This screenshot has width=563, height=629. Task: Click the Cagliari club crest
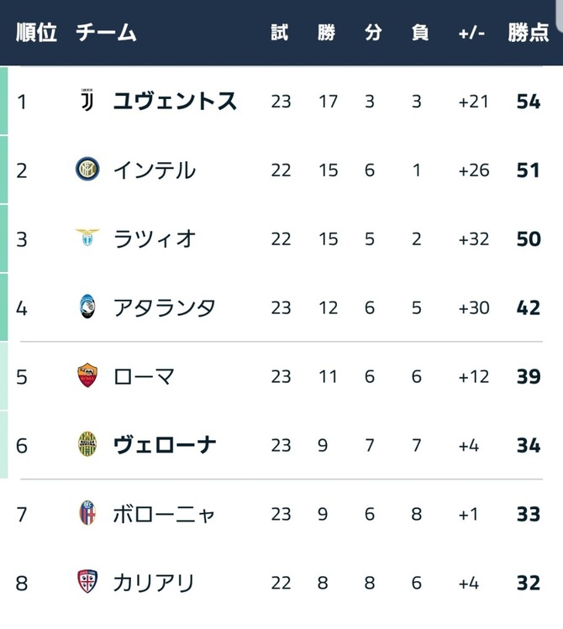point(87,582)
